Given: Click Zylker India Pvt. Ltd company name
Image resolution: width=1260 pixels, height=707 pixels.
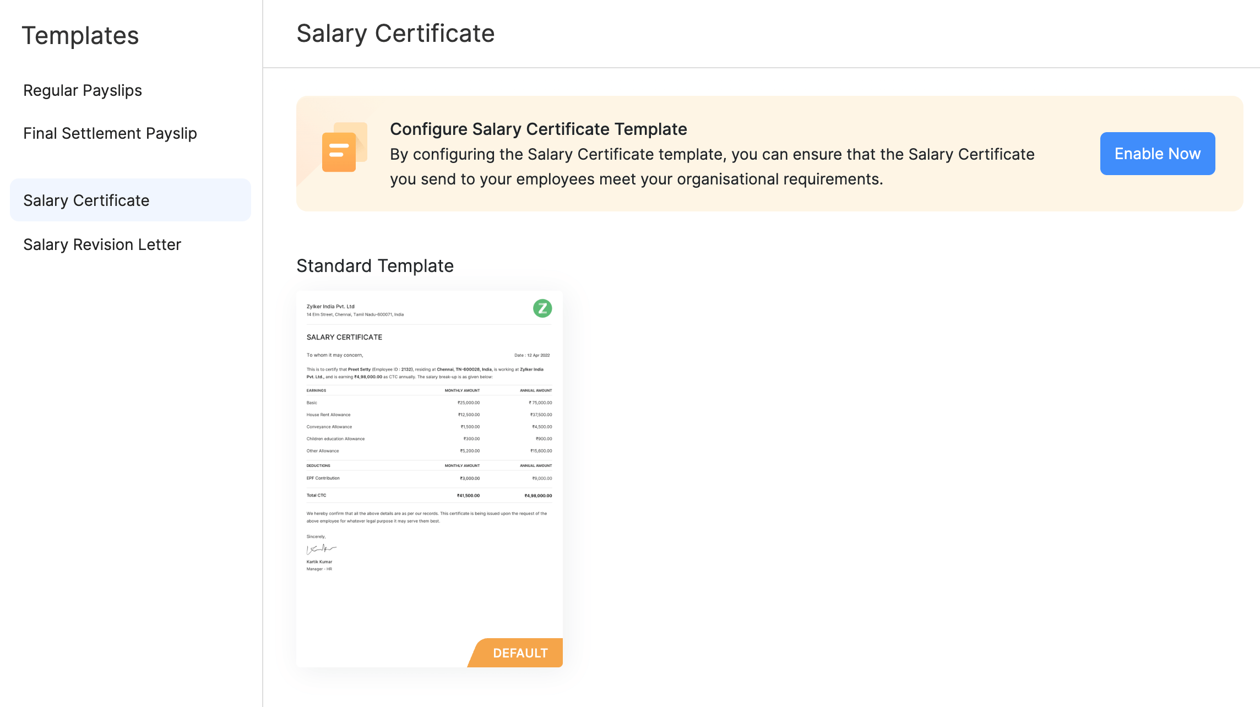Looking at the screenshot, I should tap(330, 306).
